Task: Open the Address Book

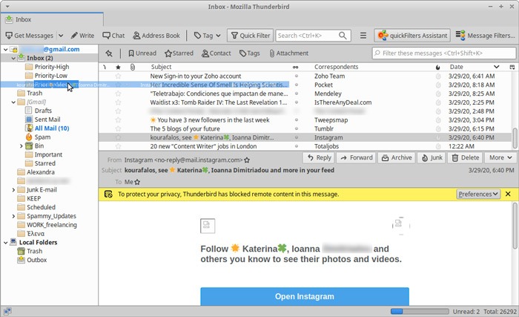Action: pyautogui.click(x=156, y=36)
